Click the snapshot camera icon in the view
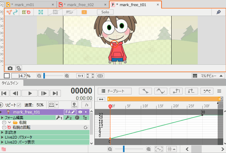The width and height of the screenshot is (226, 153). pyautogui.click(x=10, y=68)
